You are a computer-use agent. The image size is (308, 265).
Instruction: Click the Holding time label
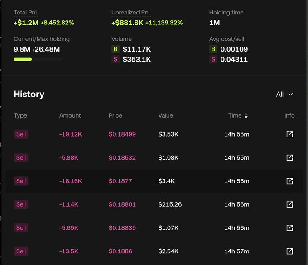point(226,13)
